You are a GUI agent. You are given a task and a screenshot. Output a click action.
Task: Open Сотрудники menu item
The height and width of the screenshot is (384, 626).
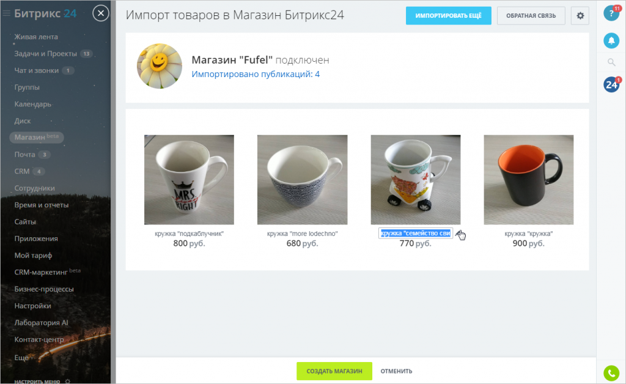tap(35, 188)
